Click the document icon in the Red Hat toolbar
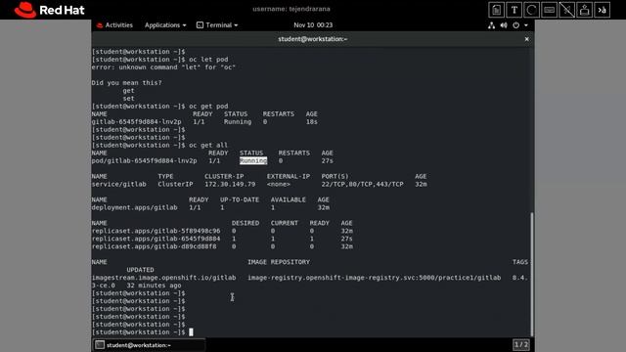The image size is (626, 352). tap(496, 10)
